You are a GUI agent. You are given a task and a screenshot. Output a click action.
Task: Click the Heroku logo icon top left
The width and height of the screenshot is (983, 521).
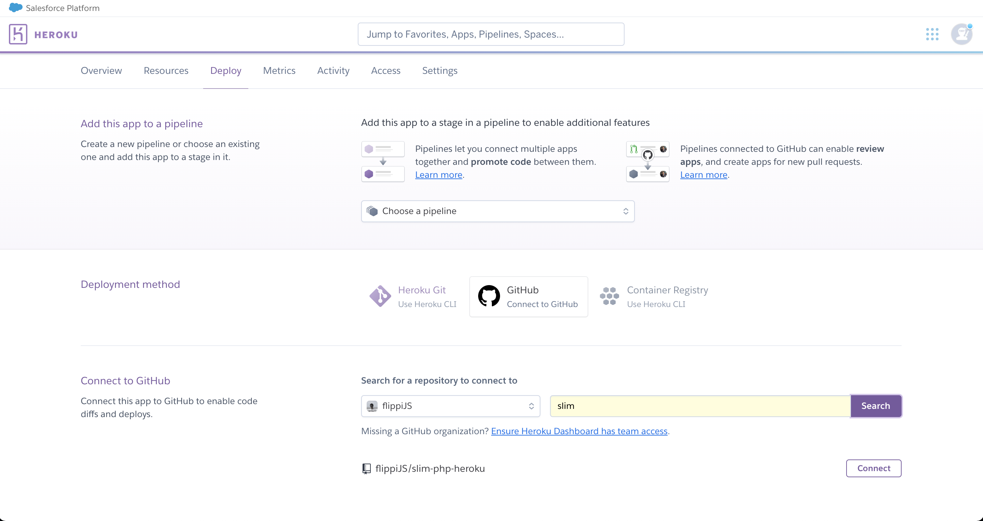pos(17,35)
